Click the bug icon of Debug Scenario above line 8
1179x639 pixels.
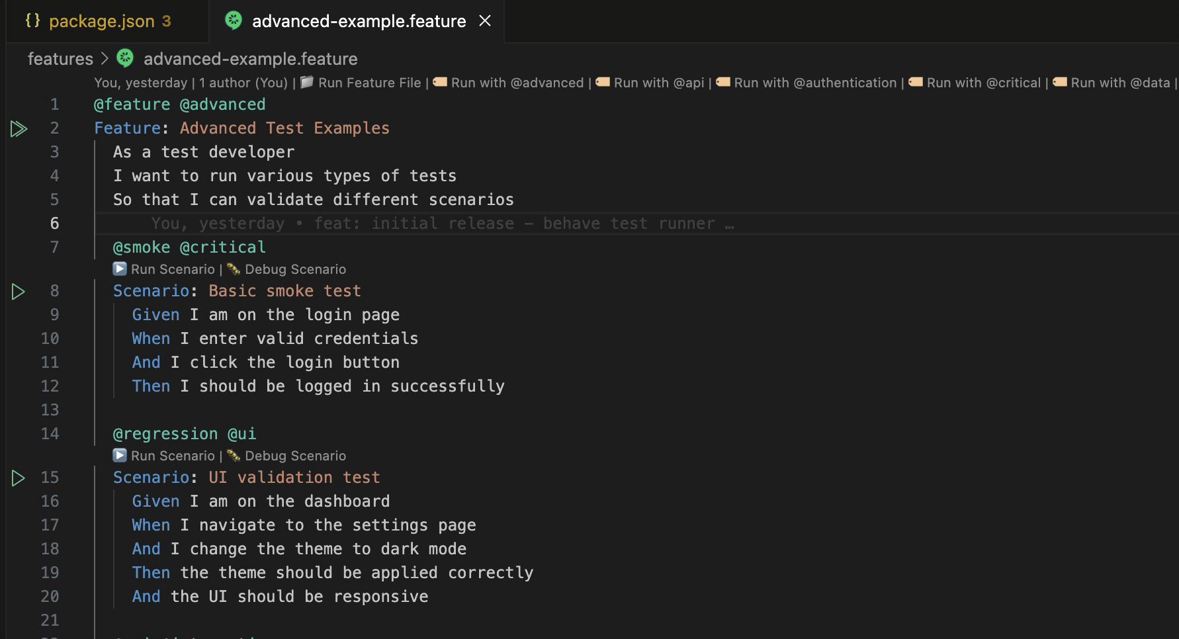pyautogui.click(x=234, y=269)
